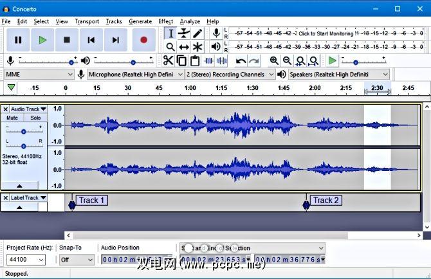Expand the Audio Track name menu
Image resolution: width=431 pixels, height=279 pixels.
tap(28, 109)
